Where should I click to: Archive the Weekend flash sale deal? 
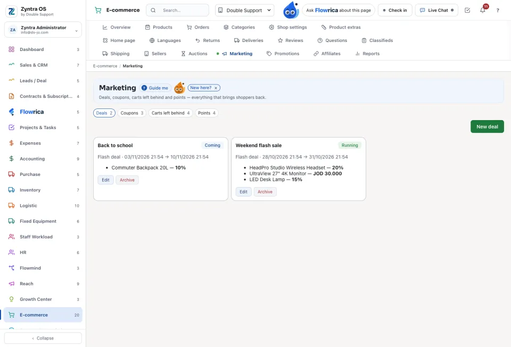tap(265, 192)
